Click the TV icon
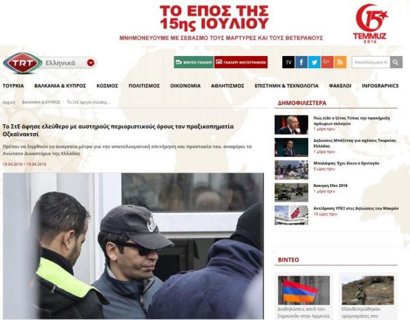The width and height of the screenshot is (410, 320). (288, 62)
